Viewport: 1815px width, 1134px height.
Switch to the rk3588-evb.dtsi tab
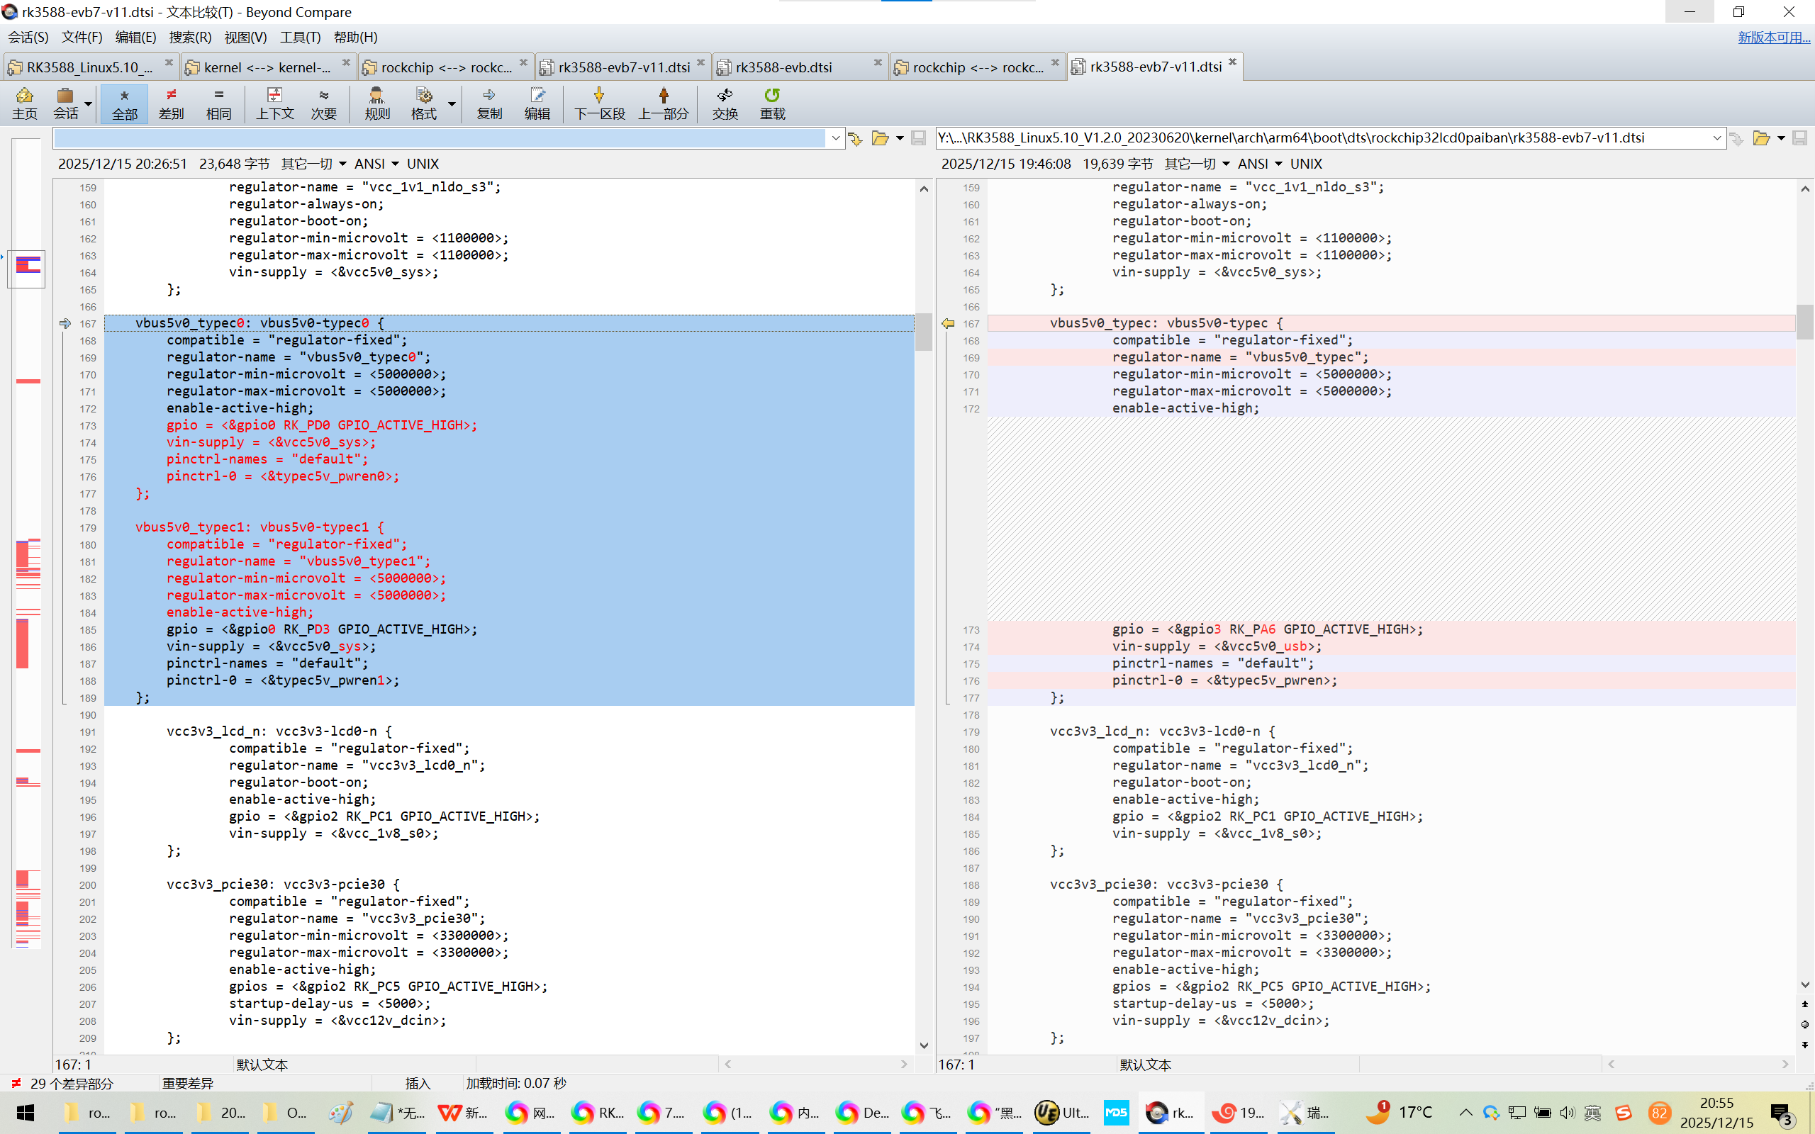pos(783,67)
